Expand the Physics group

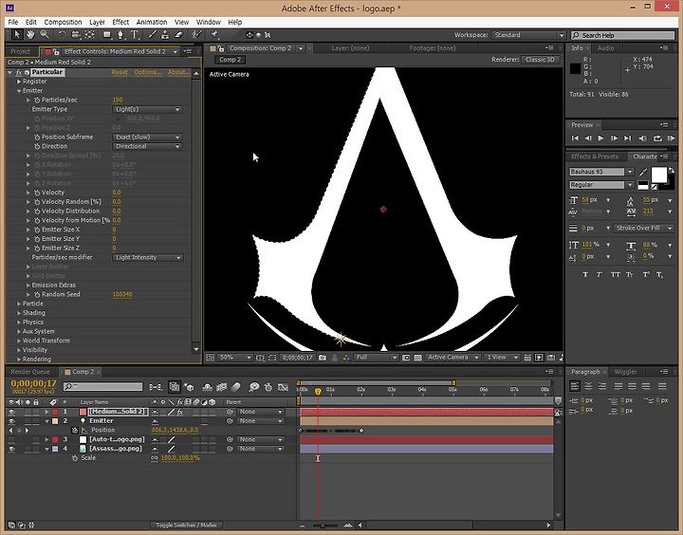19,323
